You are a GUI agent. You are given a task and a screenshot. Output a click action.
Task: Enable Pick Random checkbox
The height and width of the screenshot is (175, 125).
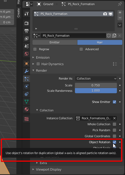coord(114,130)
